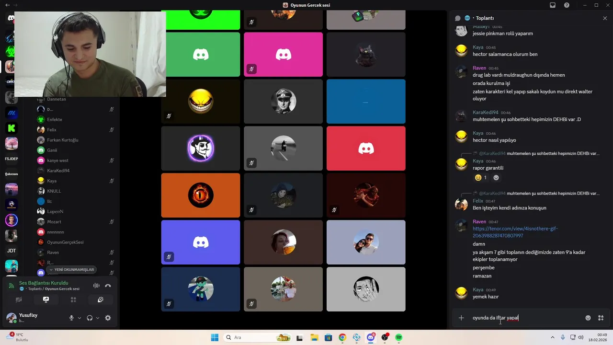Mute microphone next to Yusufixy
This screenshot has width=613, height=345.
pos(71,318)
